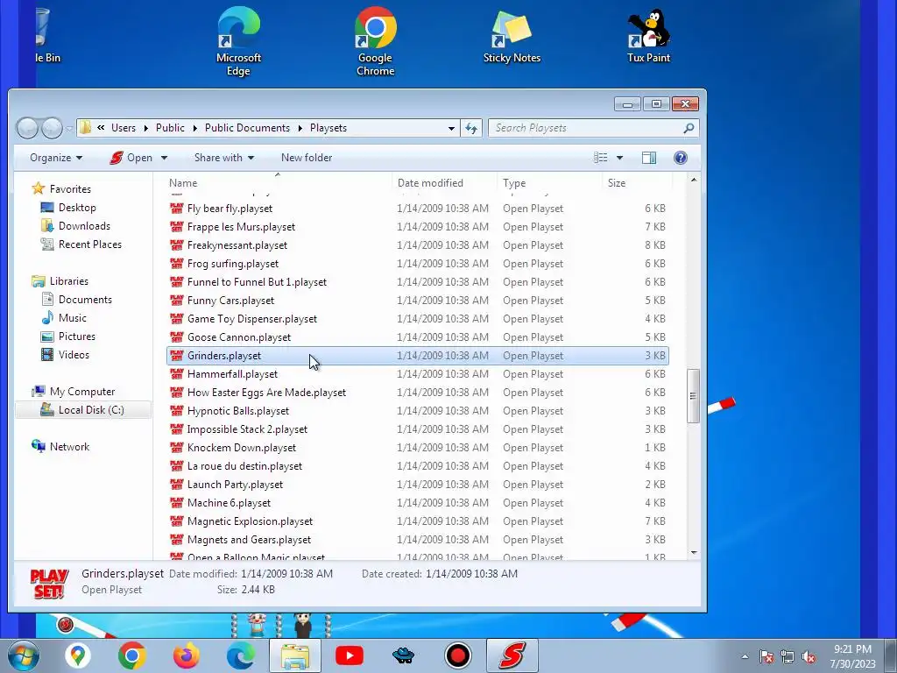This screenshot has height=673, width=897.
Task: Click the arrow after Public Documents in the path
Action: 300,128
